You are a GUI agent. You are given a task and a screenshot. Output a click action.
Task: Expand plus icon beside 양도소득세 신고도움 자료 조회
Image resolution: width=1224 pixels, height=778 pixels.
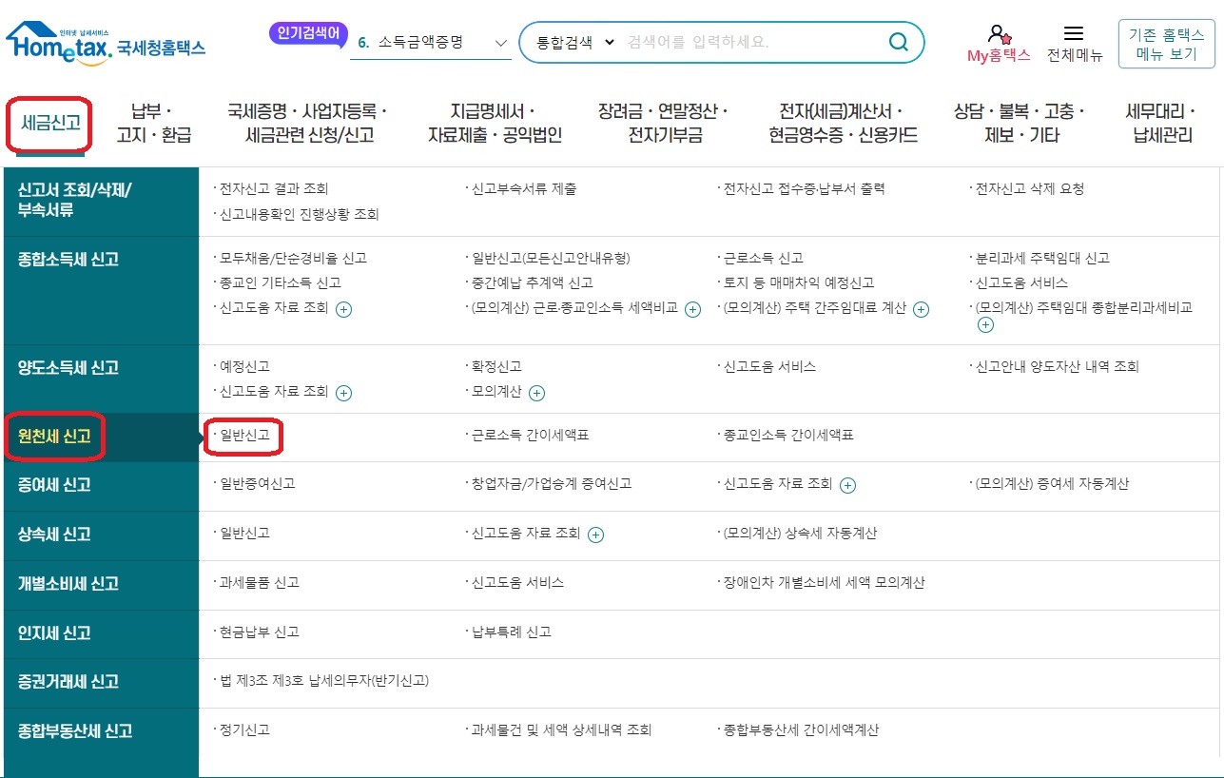[x=344, y=393]
